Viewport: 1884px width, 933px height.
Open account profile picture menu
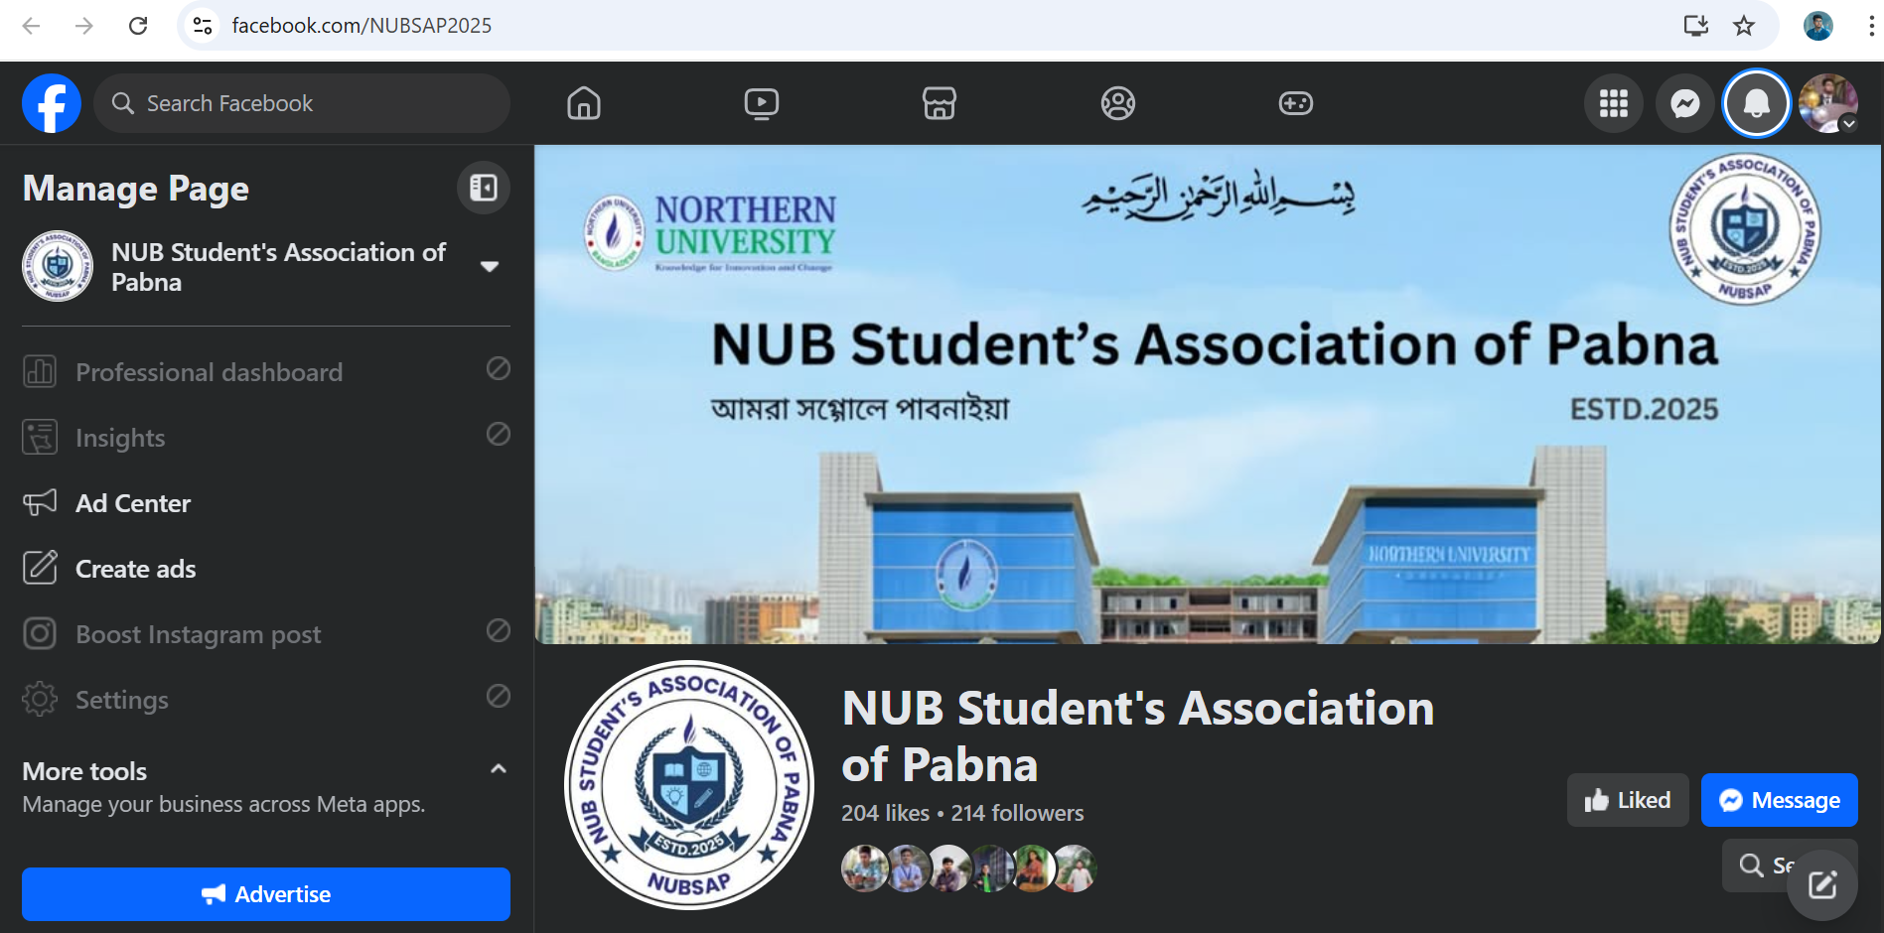click(1828, 103)
